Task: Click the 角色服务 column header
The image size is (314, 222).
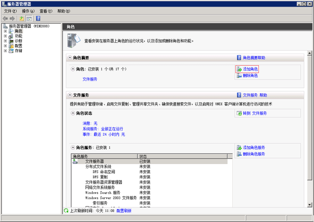Action: (x=104, y=156)
